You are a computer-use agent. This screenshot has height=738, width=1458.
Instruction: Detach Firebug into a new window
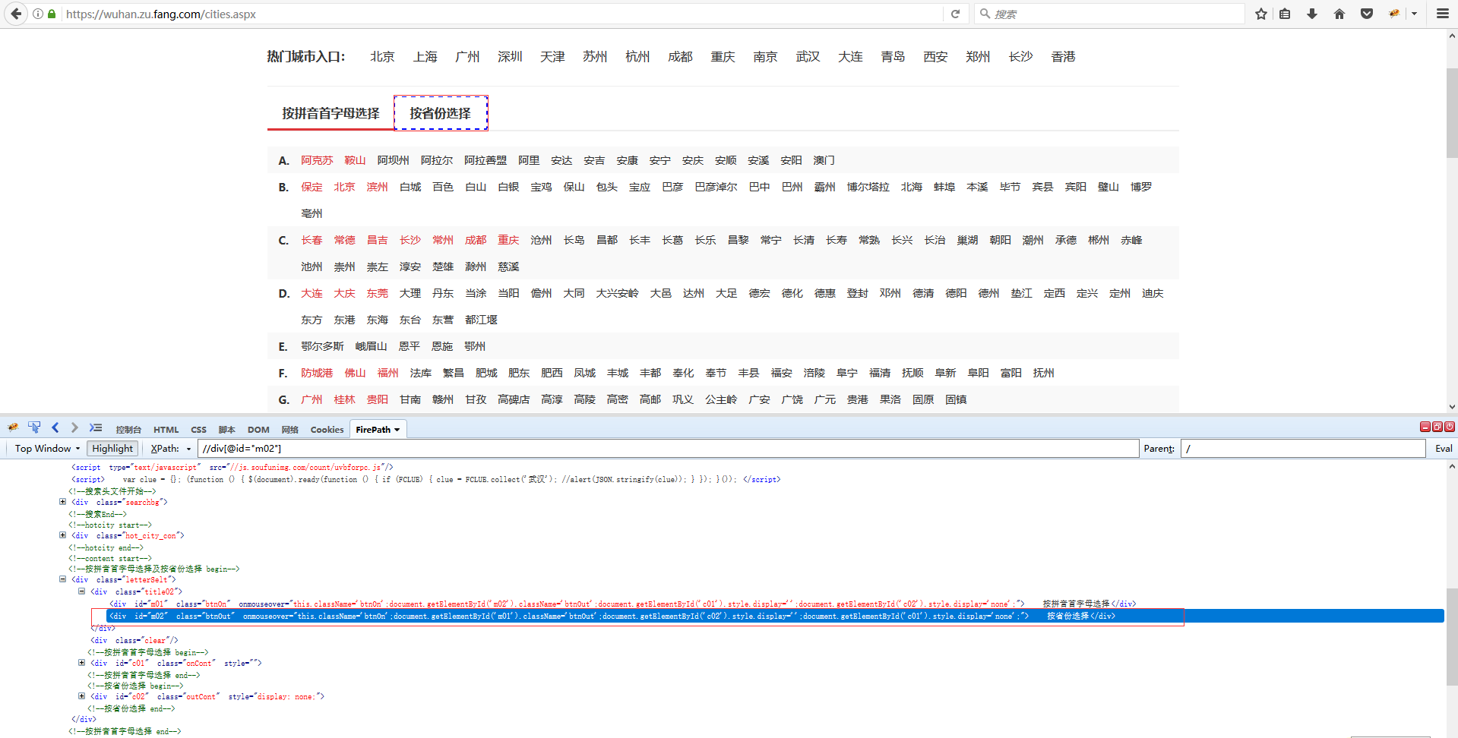point(1437,427)
